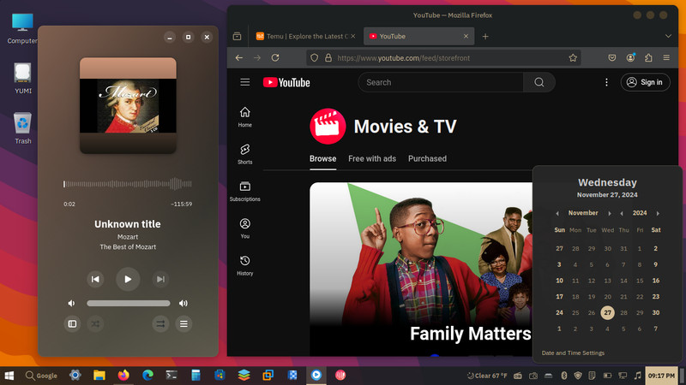Switch to the Free with ads tab
Image resolution: width=686 pixels, height=385 pixels.
click(x=372, y=159)
